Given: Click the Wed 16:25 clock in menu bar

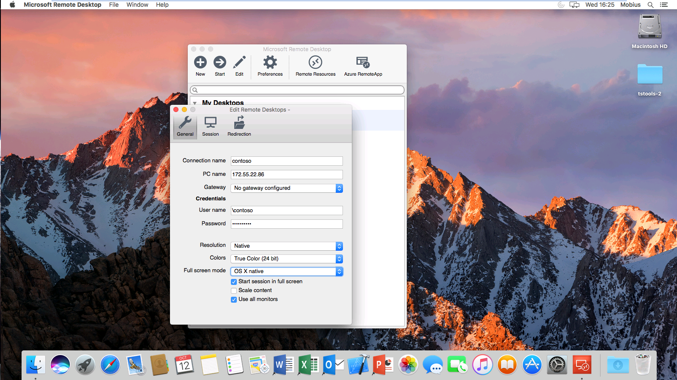Looking at the screenshot, I should [x=600, y=5].
